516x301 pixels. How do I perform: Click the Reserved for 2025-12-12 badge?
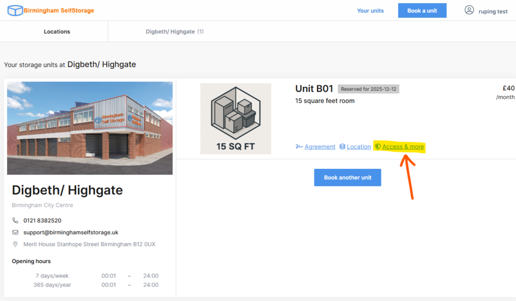[369, 88]
